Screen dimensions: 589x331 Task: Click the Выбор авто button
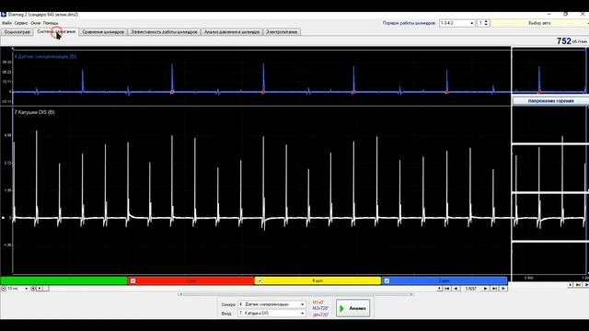(x=539, y=23)
